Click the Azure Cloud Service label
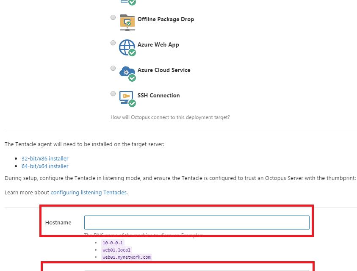357x271 pixels. click(164, 70)
